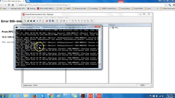Open the Java_Udacity bookmarks folder

point(124,8)
